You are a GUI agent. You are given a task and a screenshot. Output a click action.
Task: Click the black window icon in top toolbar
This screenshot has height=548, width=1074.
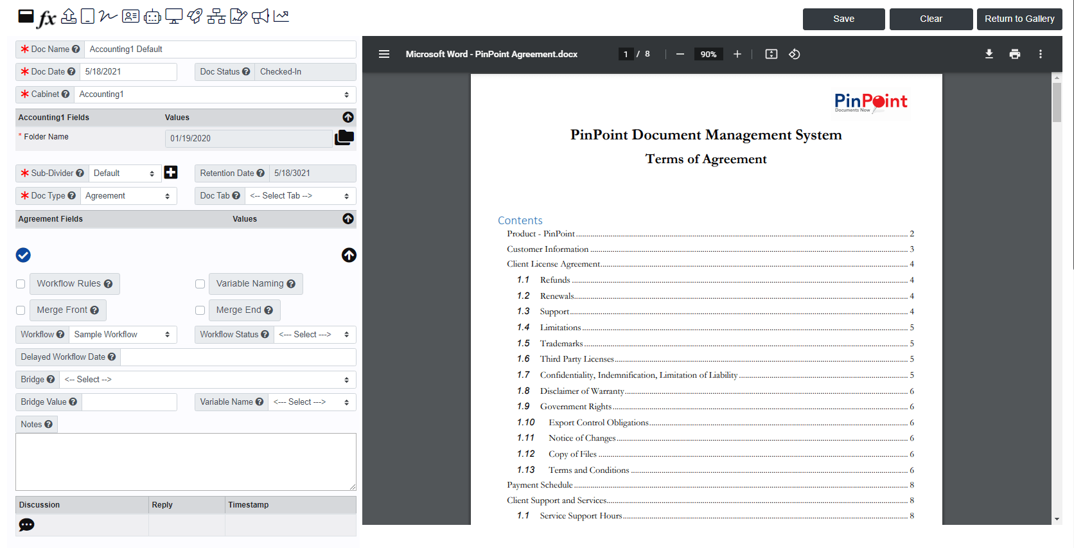[26, 17]
